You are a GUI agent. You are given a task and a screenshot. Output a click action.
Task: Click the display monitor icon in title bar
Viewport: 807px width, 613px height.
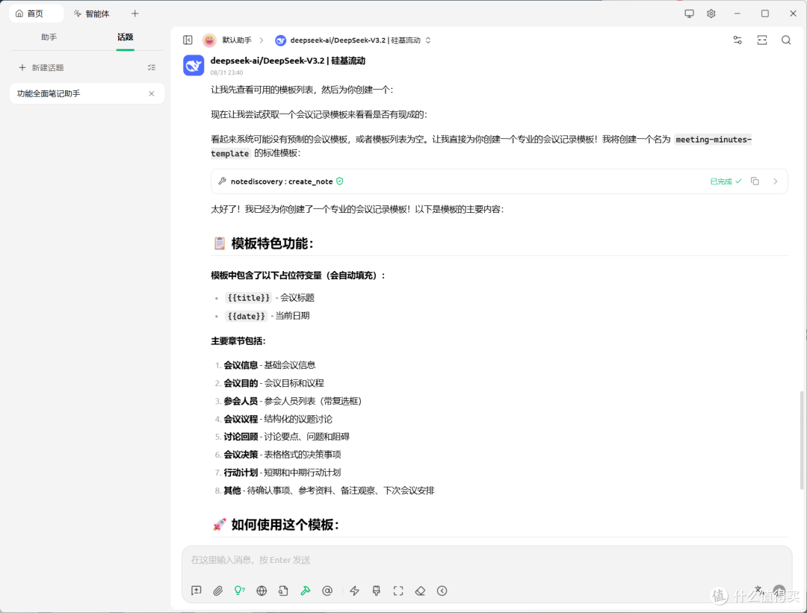click(x=689, y=13)
